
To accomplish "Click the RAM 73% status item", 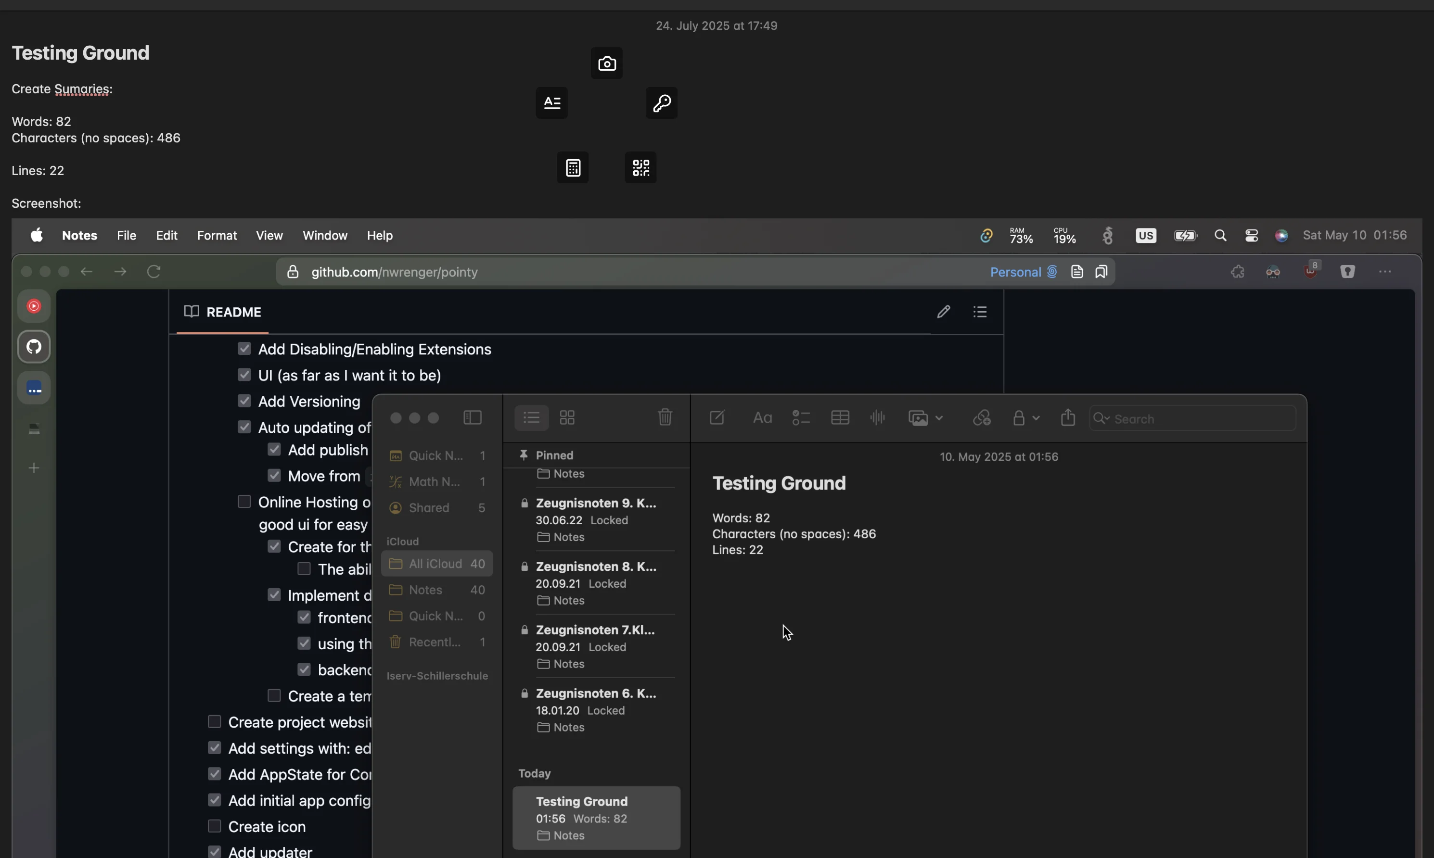I will point(1021,235).
